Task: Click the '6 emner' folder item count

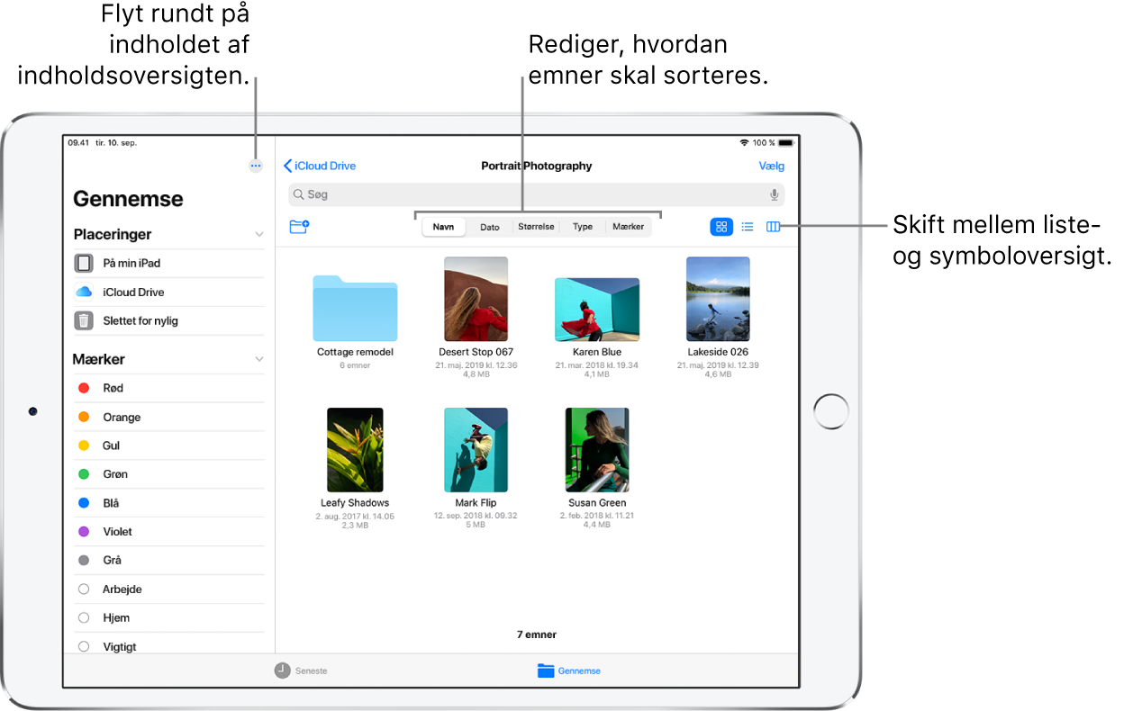Action: (355, 365)
